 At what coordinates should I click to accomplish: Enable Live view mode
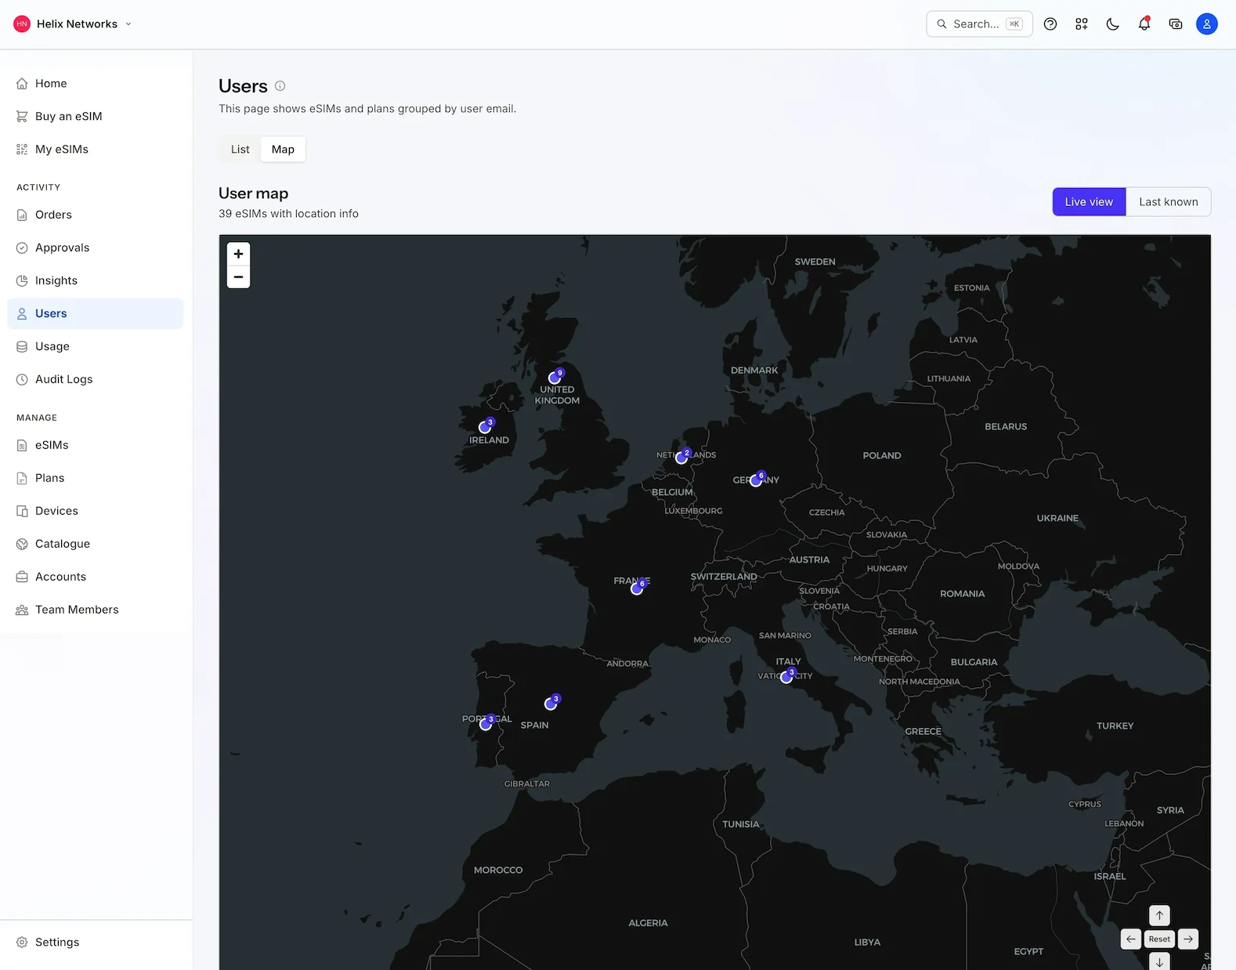coord(1089,202)
